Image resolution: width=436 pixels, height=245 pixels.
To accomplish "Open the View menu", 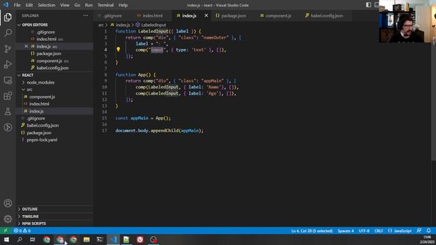I will pos(65,5).
